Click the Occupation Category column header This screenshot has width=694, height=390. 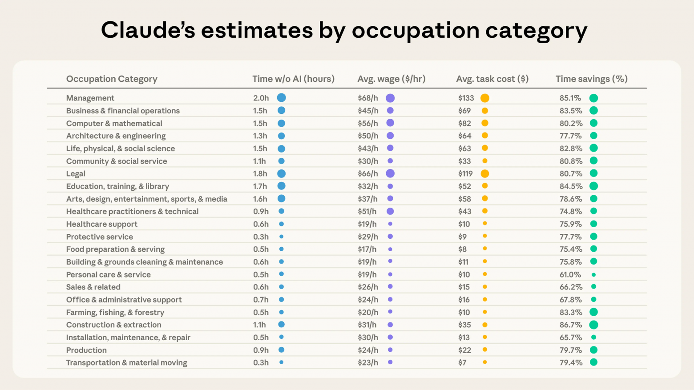(112, 79)
